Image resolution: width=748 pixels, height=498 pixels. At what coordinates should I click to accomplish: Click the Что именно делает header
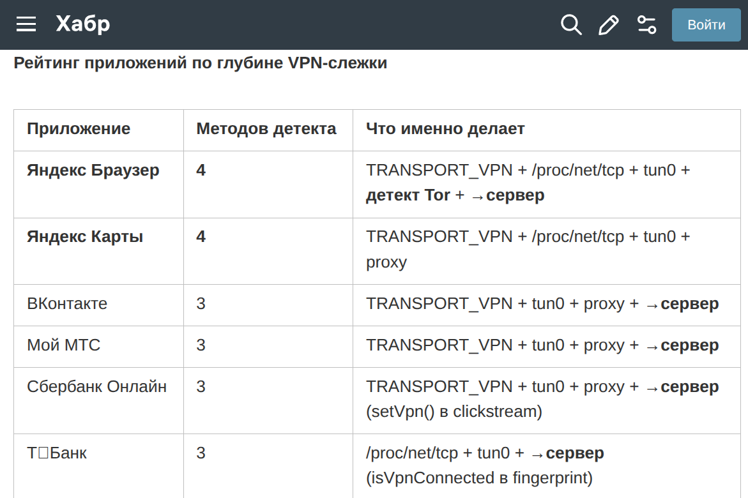[445, 129]
